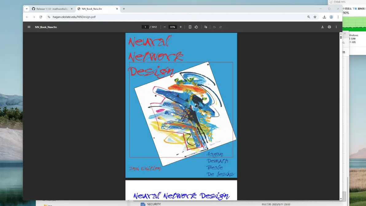This screenshot has width=366, height=206.
Task: Click the zoom percentage field showing 91%
Action: [173, 27]
